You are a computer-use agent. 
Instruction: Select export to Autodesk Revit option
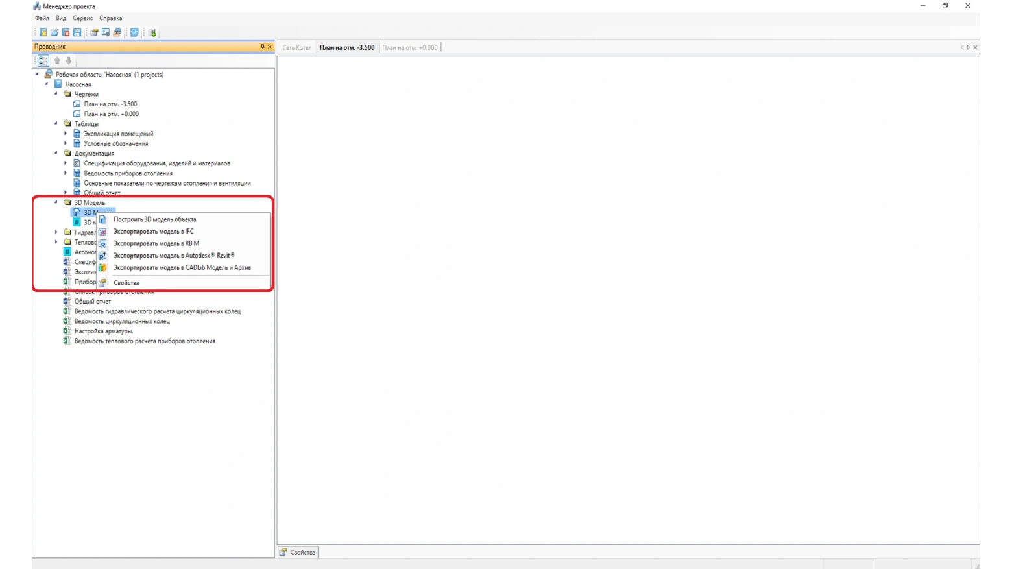[173, 256]
